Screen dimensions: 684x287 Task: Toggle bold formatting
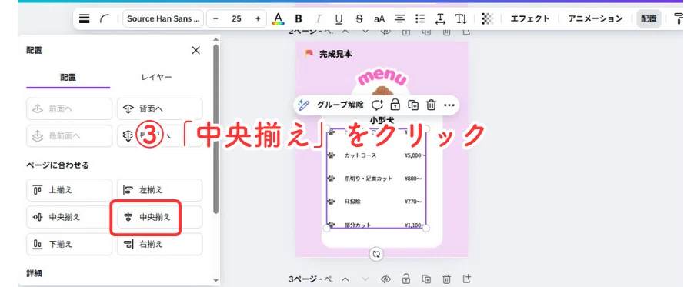[x=299, y=18]
